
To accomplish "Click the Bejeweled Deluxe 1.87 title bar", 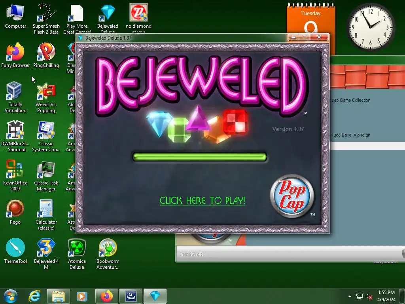I will pos(181,38).
